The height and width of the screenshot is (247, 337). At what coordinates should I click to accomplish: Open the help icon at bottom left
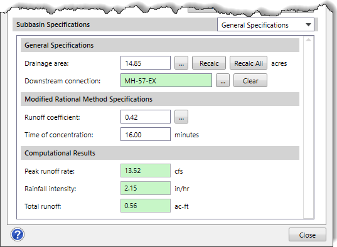click(18, 234)
